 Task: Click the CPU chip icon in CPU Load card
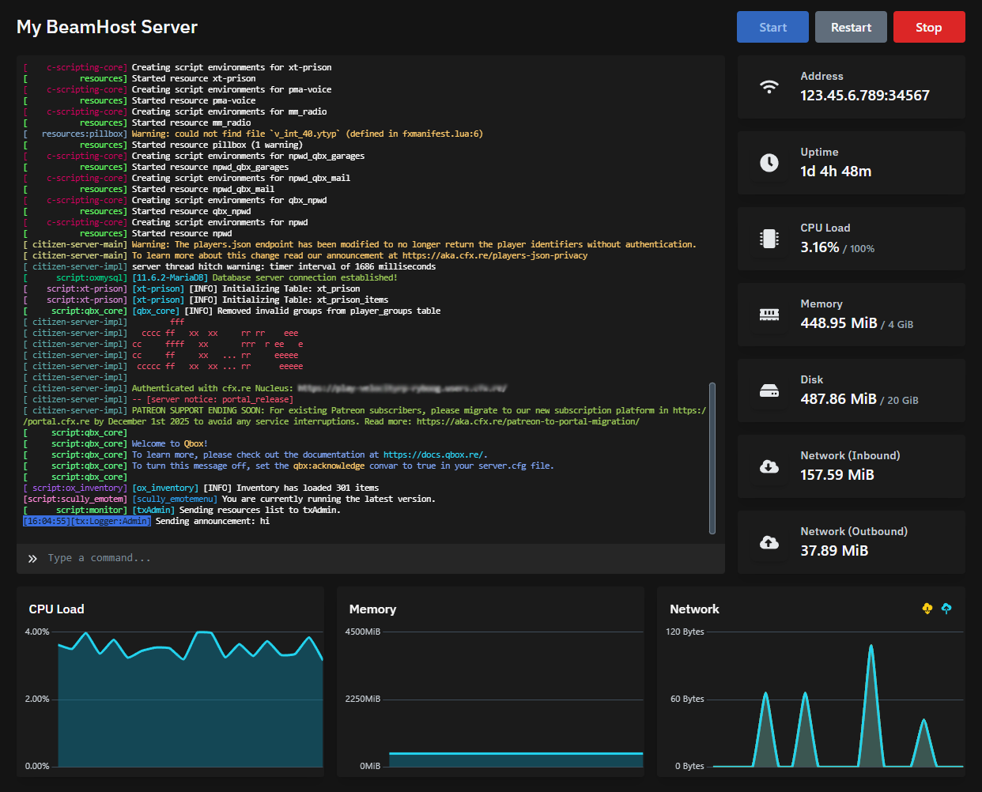(769, 239)
